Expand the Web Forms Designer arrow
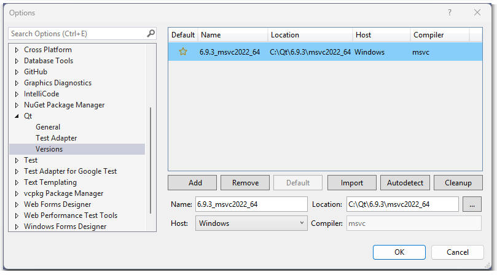The width and height of the screenshot is (497, 275). 17,204
